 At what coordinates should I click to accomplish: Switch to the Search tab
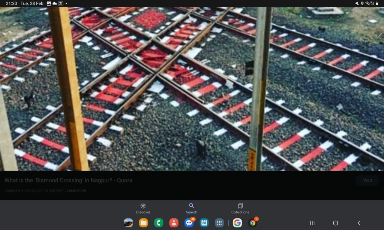[191, 208]
